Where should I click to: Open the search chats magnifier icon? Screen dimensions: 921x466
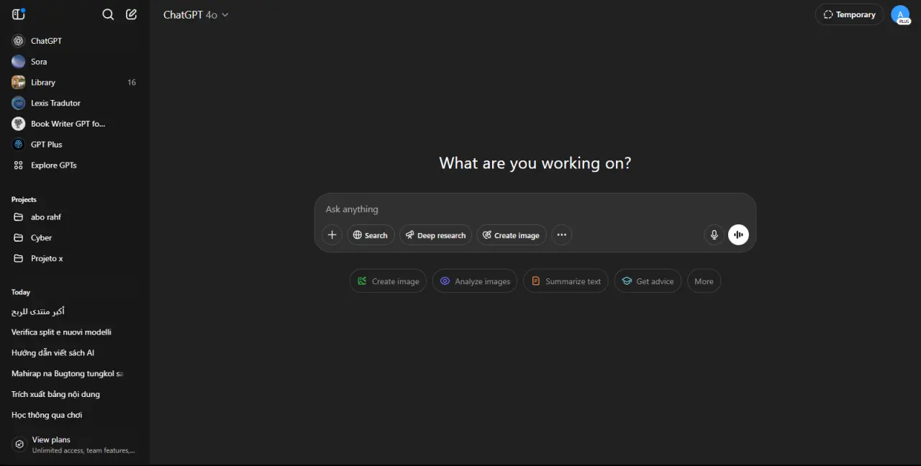click(x=108, y=14)
